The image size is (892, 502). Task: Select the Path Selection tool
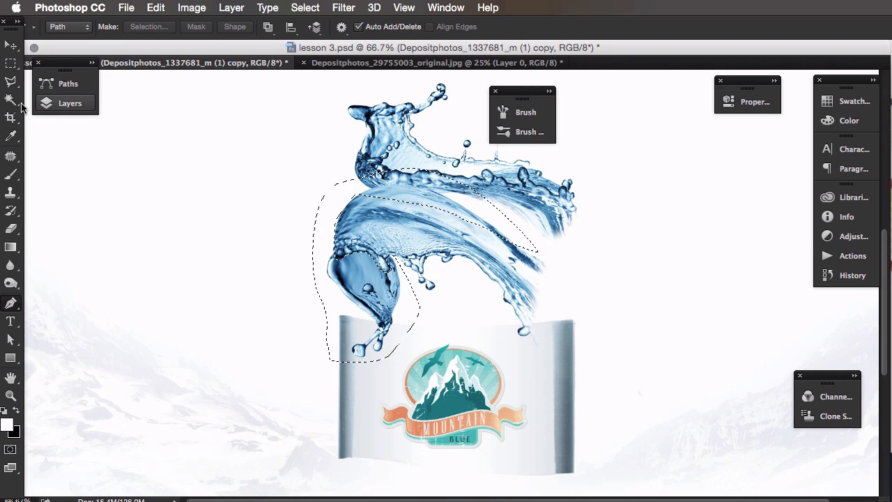pos(10,340)
